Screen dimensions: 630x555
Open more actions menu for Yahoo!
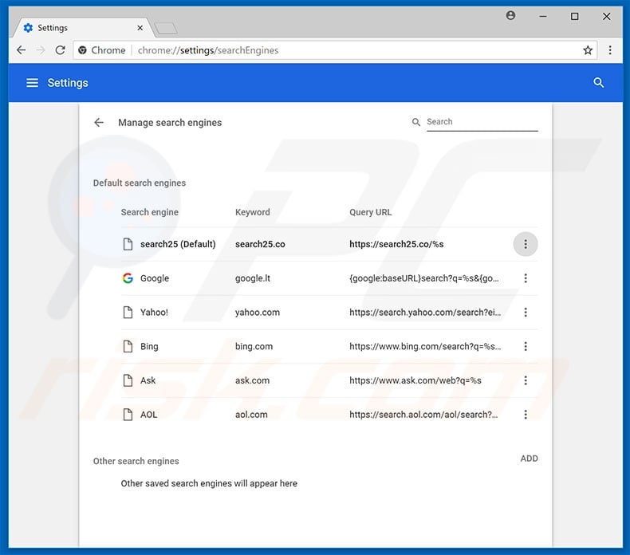[x=526, y=313]
